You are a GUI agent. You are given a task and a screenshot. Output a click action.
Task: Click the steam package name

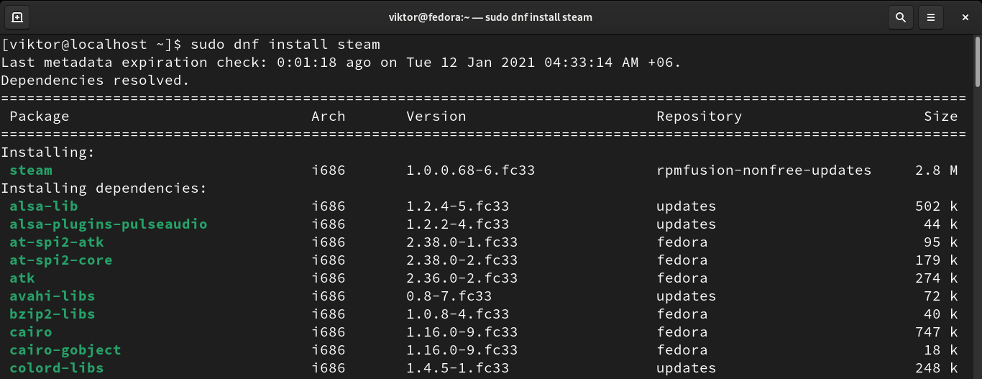[x=31, y=170]
